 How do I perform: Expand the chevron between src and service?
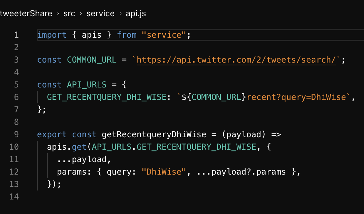pos(81,14)
